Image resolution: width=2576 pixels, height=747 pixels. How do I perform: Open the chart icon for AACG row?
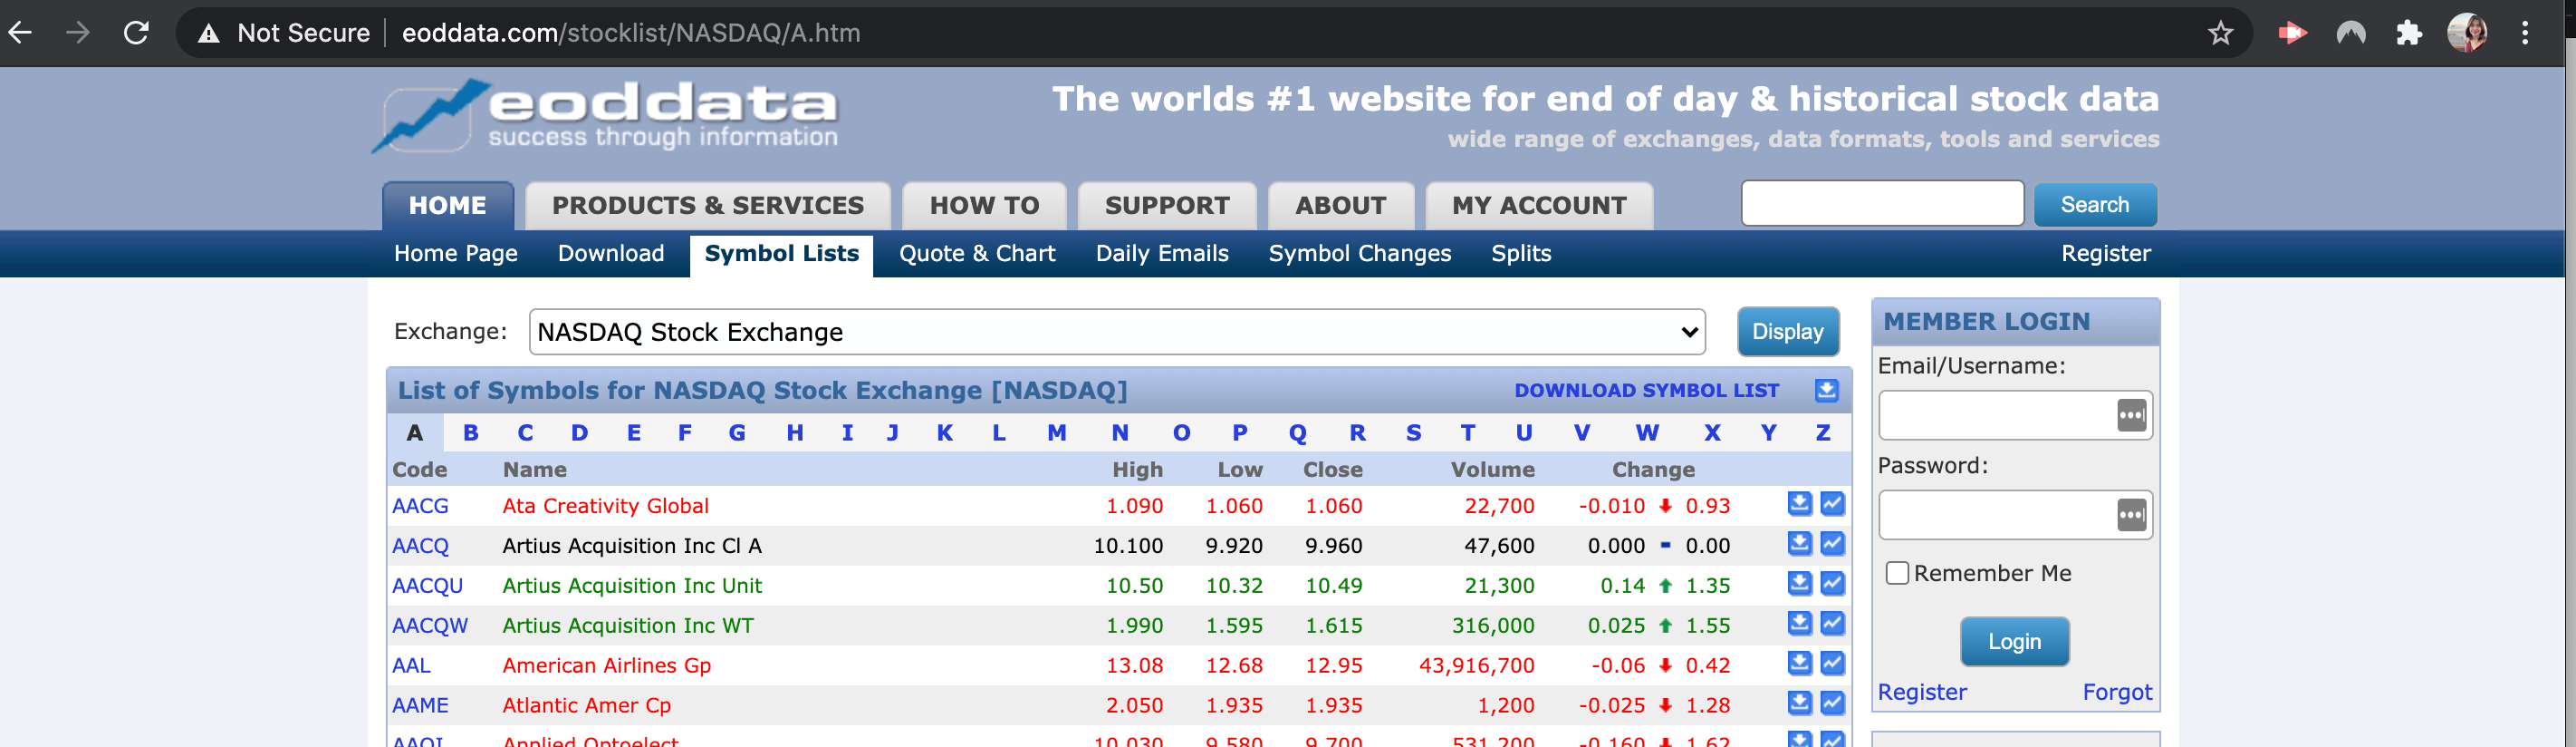(1832, 504)
